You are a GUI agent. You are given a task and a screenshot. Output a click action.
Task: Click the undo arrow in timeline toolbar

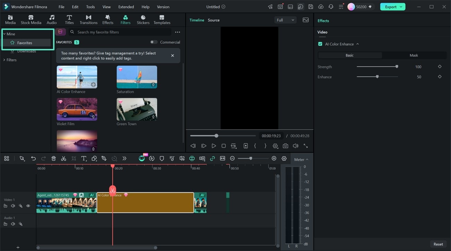click(33, 159)
